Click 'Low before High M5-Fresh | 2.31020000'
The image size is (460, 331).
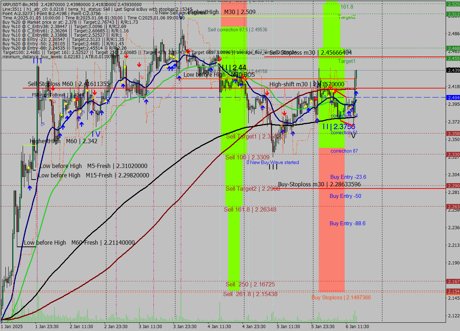(93, 166)
